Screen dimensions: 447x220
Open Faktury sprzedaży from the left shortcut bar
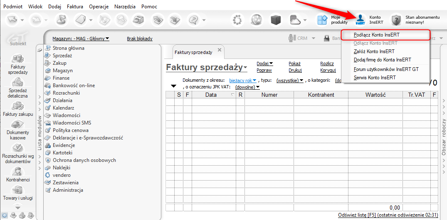point(18,64)
